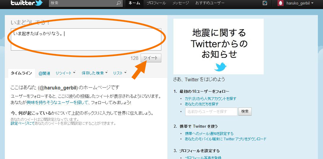Click the いまどうしてる？ heading

(30, 23)
